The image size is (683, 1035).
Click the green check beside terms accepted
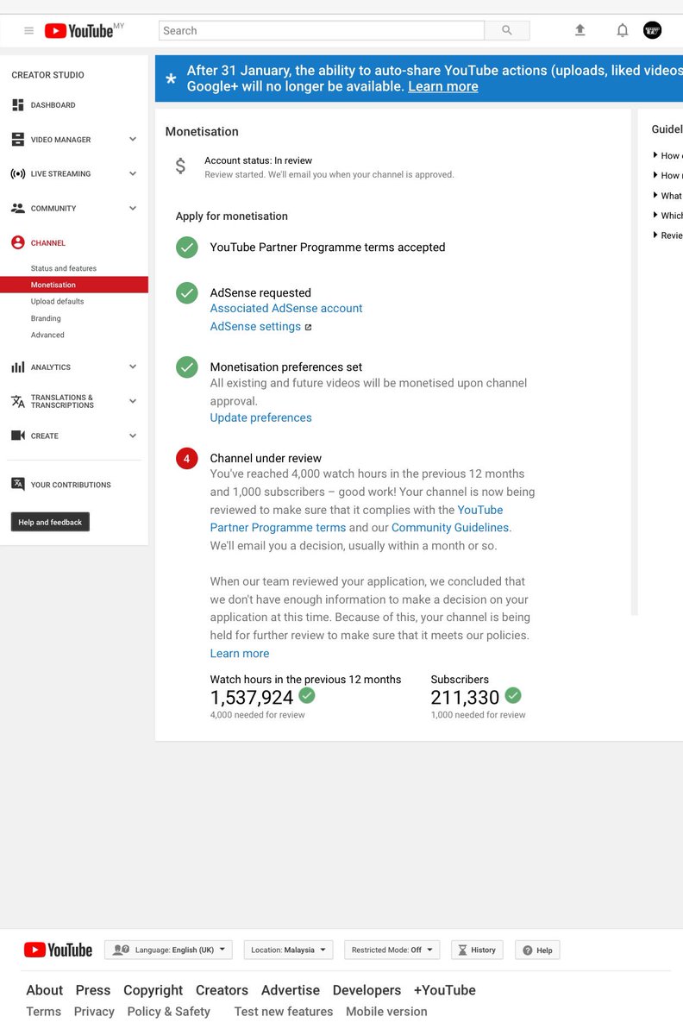[x=187, y=248]
